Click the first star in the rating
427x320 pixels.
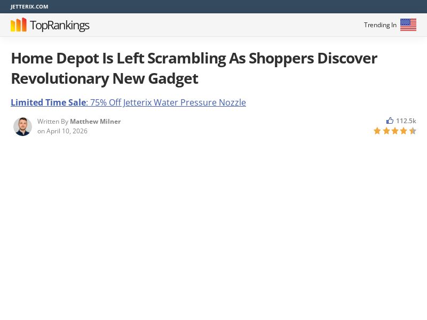coord(377,131)
